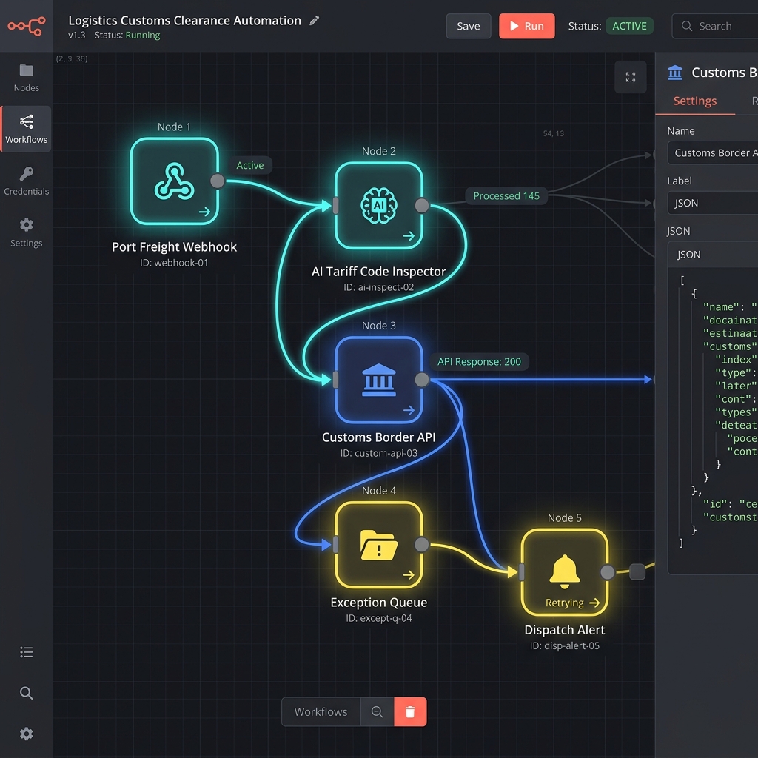Click the ID: disp-alert-05 text
The height and width of the screenshot is (758, 758).
[x=564, y=645]
